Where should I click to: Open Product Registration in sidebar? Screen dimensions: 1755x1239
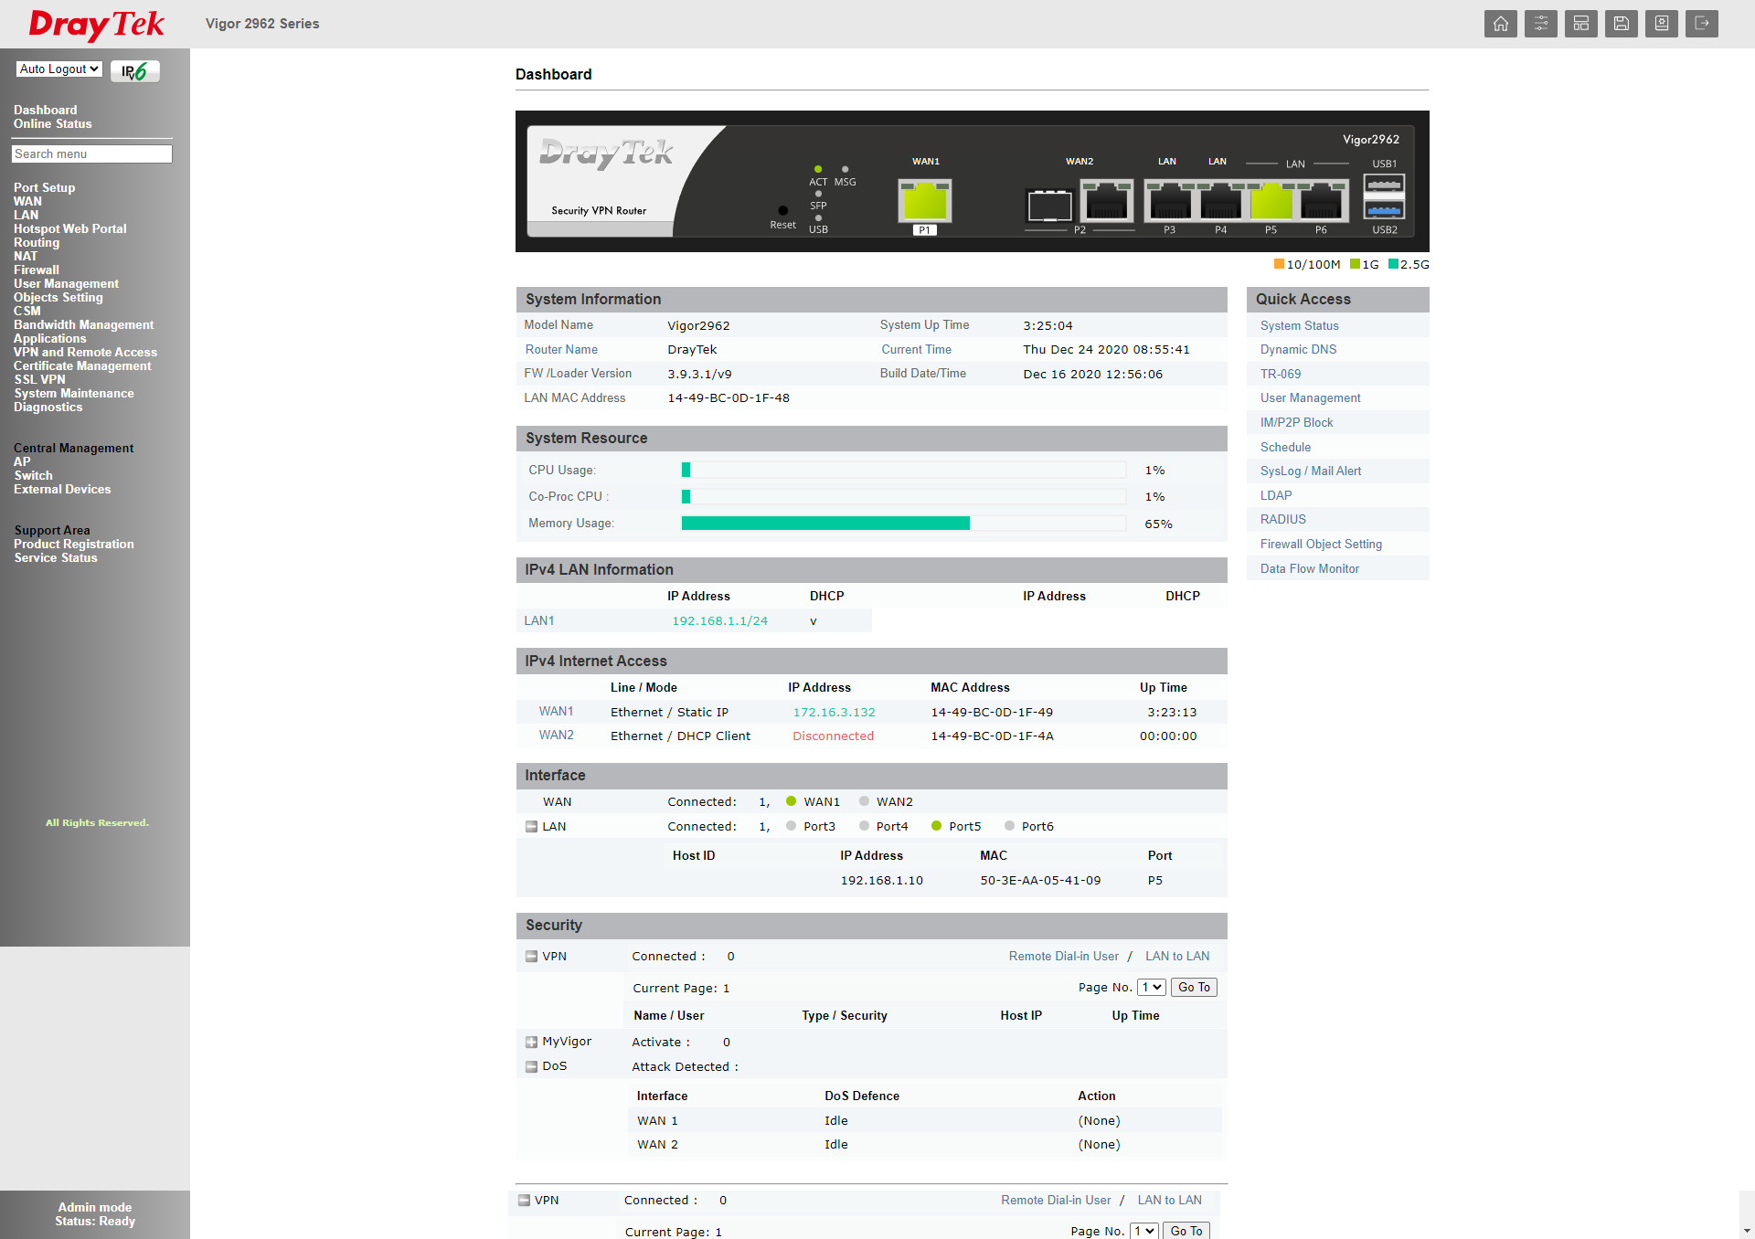[x=74, y=545]
